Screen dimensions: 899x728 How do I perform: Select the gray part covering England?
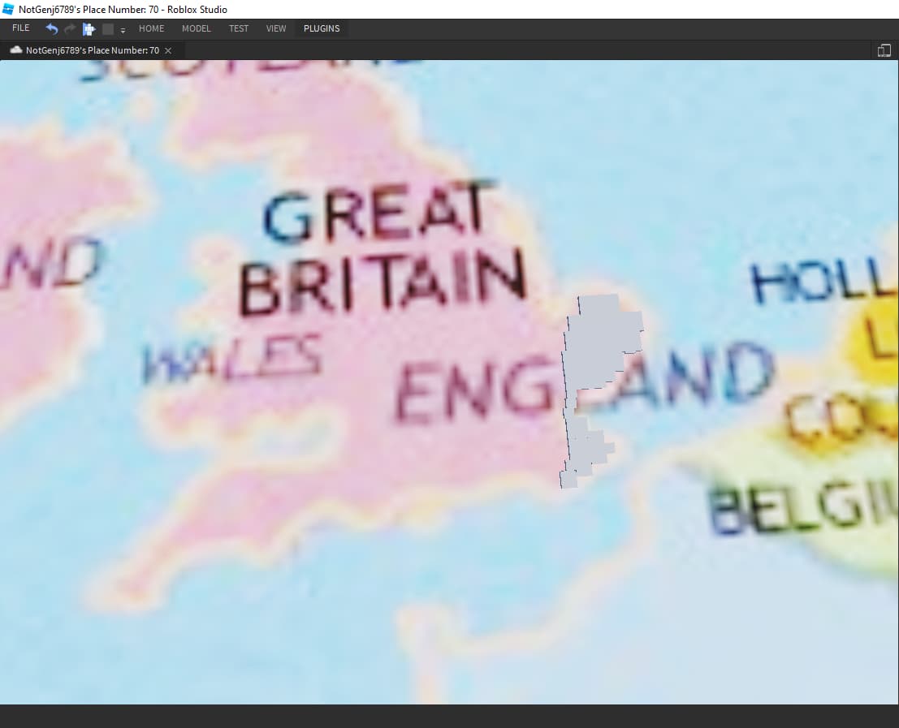click(601, 341)
